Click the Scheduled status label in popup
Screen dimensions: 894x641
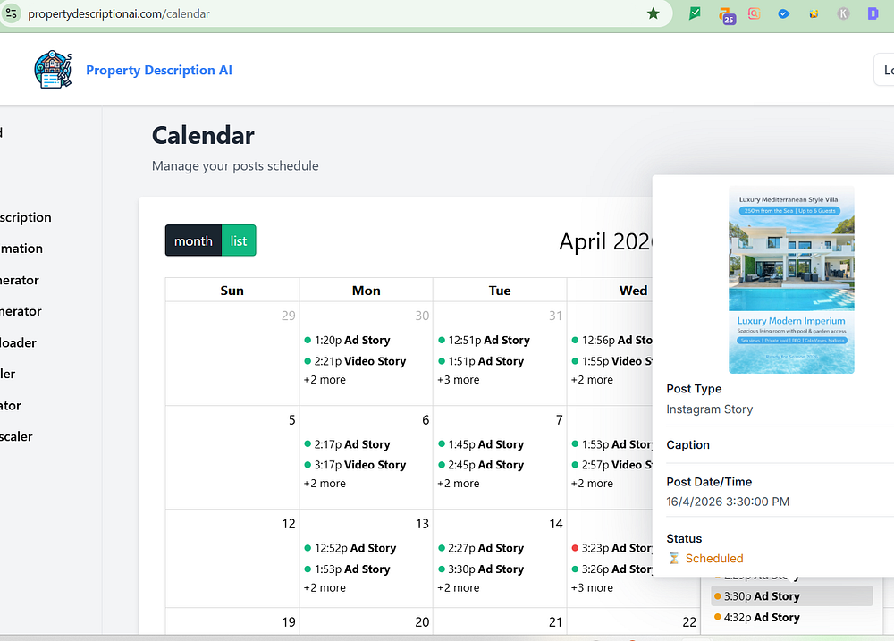pyautogui.click(x=713, y=559)
